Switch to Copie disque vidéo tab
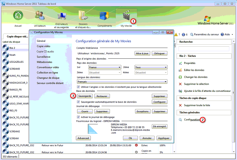This screenshot has height=160, width=237. (x=16, y=36)
